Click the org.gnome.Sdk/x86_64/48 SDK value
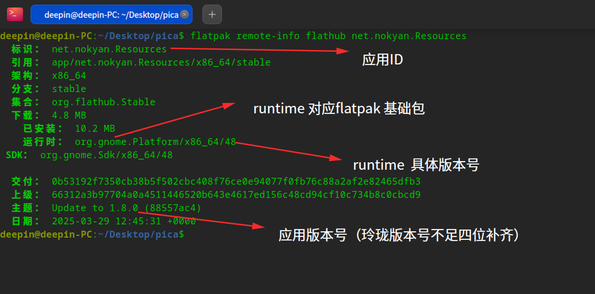 (x=106, y=155)
